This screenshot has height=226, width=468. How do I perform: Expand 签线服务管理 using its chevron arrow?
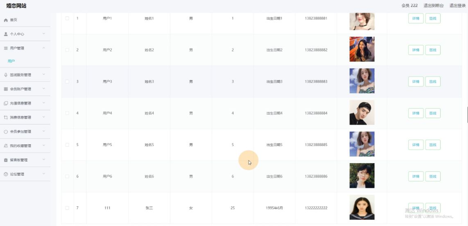coord(44,75)
